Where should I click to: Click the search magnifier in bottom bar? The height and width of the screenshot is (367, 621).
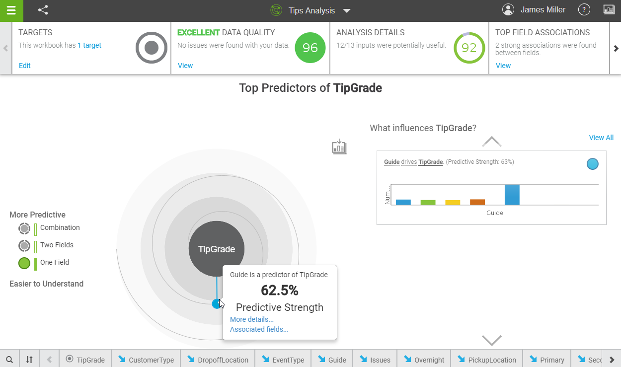click(x=9, y=359)
